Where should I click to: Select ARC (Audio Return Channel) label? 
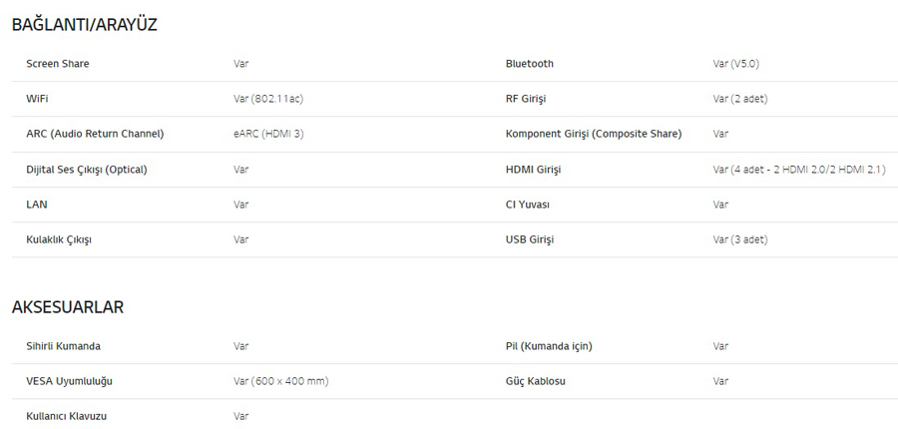(x=95, y=134)
